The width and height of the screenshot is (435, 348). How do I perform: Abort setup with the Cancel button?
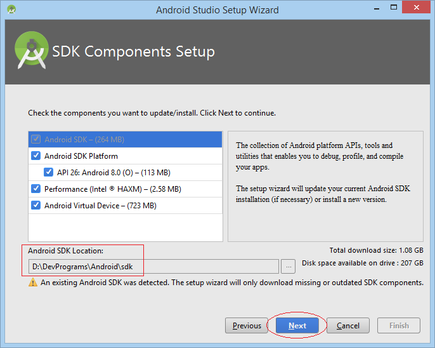(x=348, y=326)
